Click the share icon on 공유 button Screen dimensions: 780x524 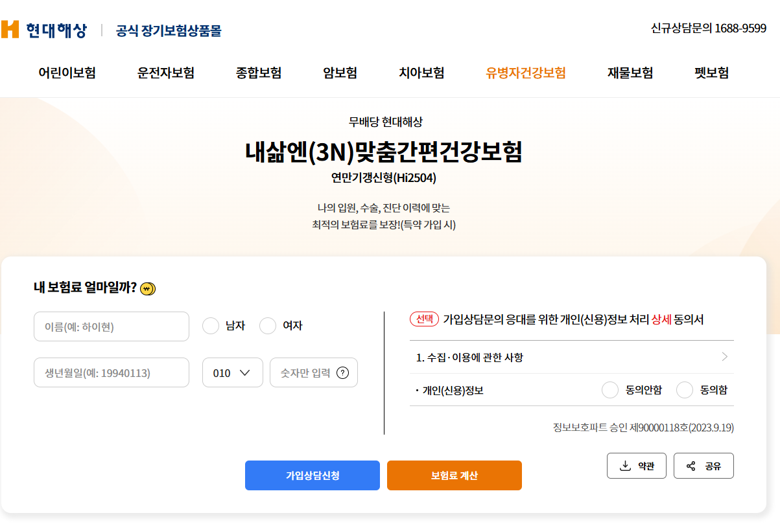691,466
